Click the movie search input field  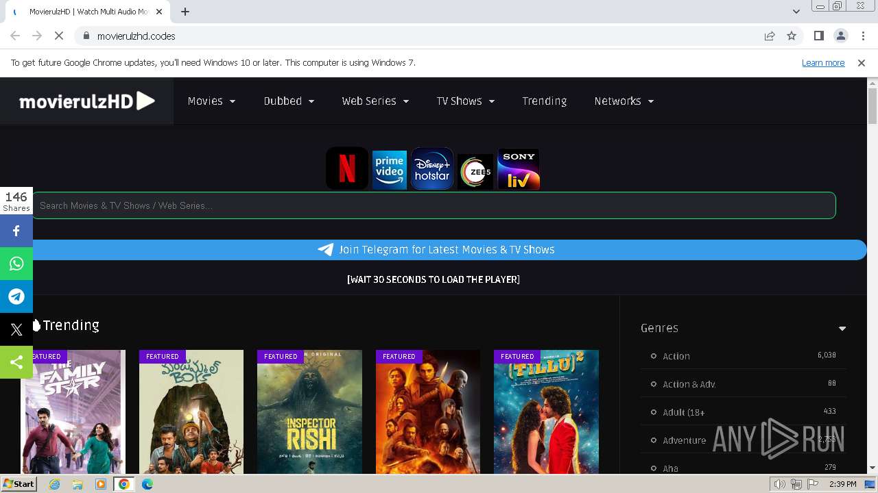pos(434,205)
